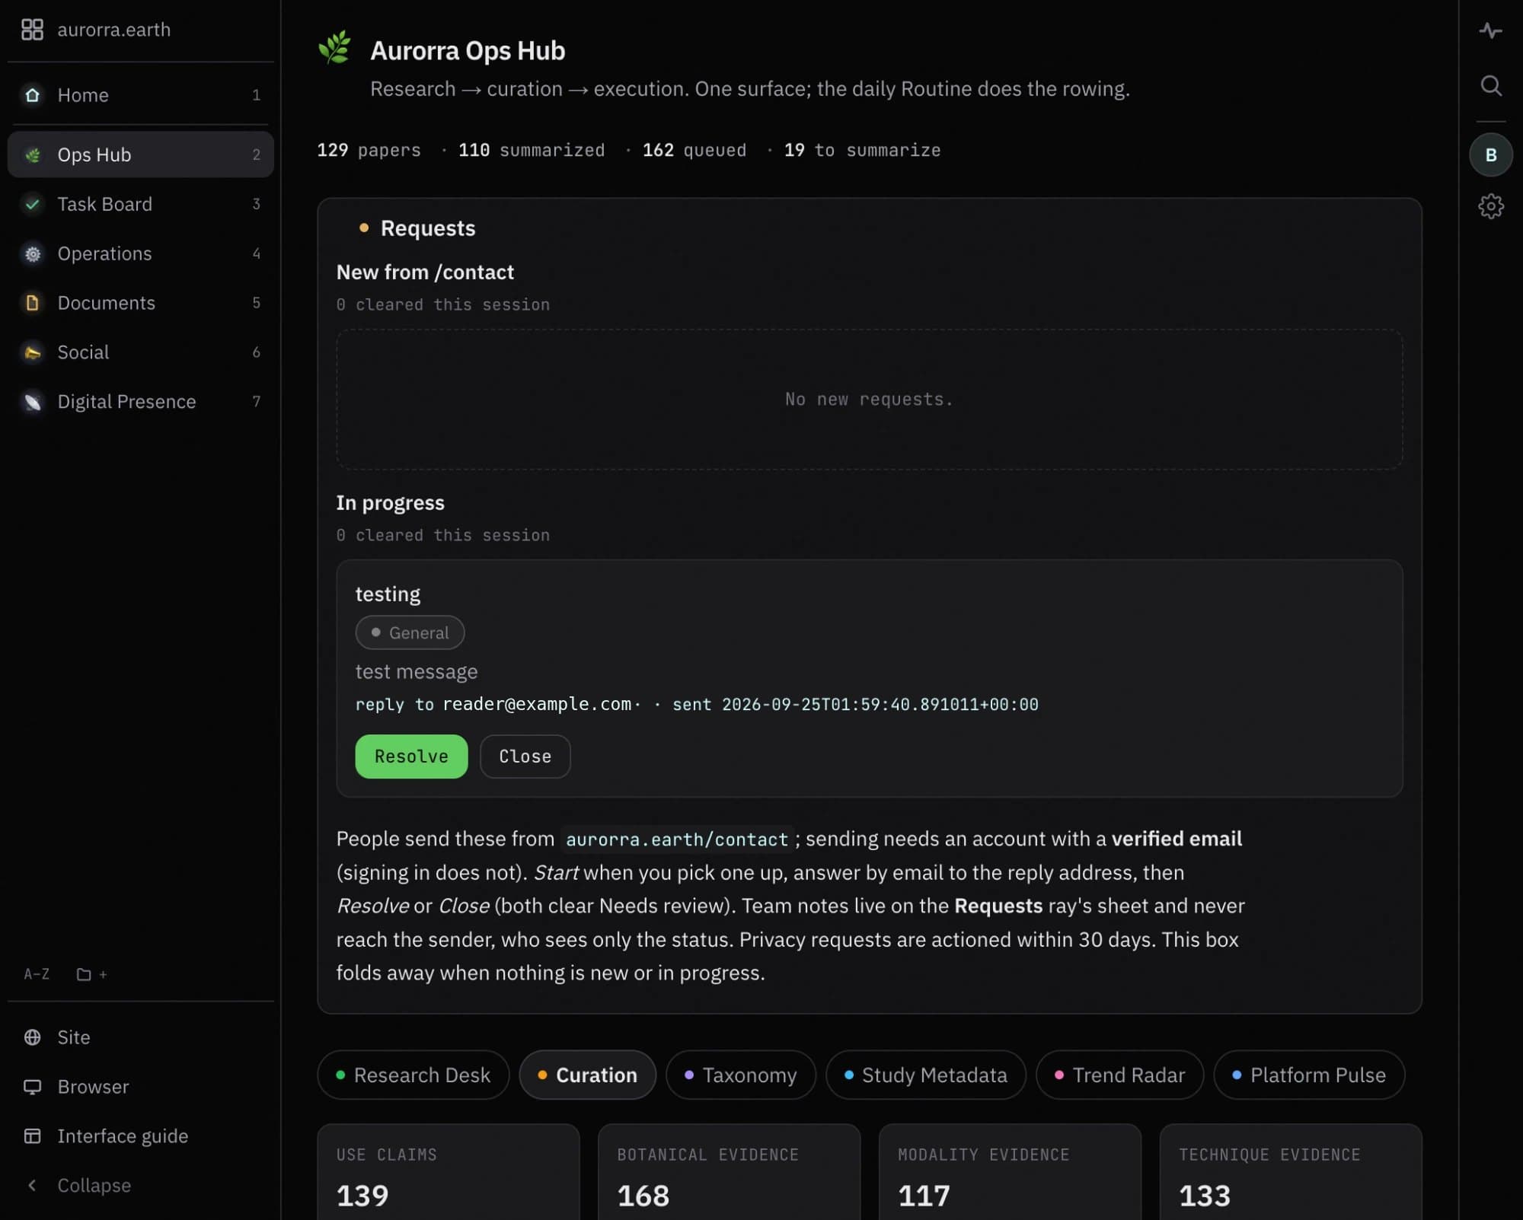Click the Aurorra Ops Hub leaf logo

[334, 48]
